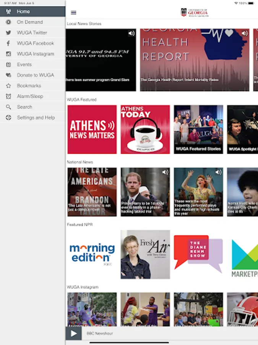The image size is (258, 345).
Task: Toggle the hamburger menu icon
Action: [x=73, y=13]
